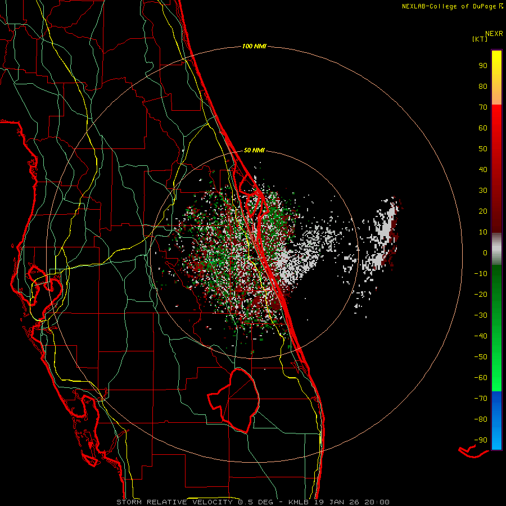Click the 100 NMI range ring label

click(x=254, y=47)
